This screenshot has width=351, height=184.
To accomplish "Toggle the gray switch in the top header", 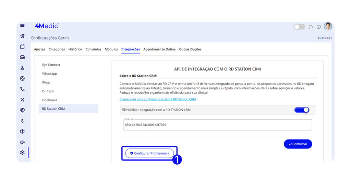I will click(299, 27).
